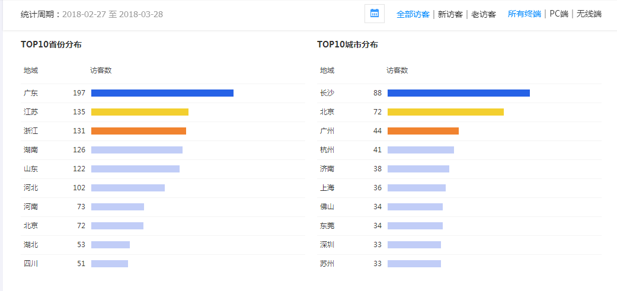
Task: Click the orange 浙江 province bar
Action: (x=139, y=131)
